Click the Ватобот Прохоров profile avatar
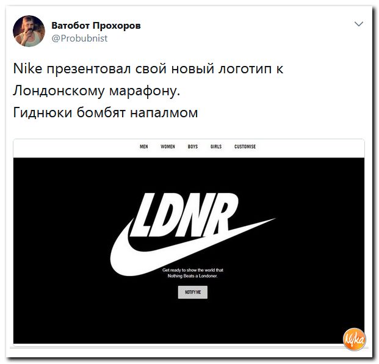The image size is (379, 364). (29, 31)
